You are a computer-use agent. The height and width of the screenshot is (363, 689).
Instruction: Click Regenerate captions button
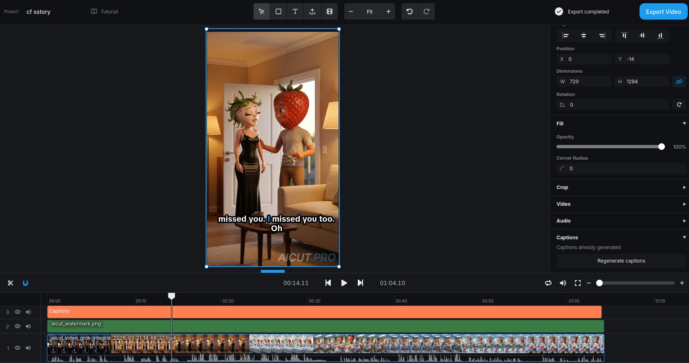click(621, 261)
